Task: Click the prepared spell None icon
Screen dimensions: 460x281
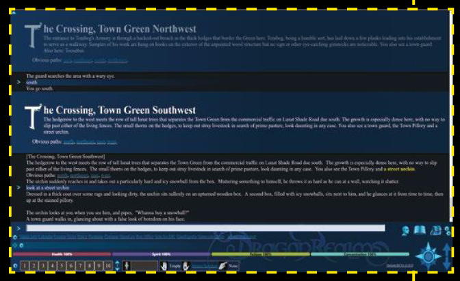Action: pyautogui.click(x=222, y=265)
